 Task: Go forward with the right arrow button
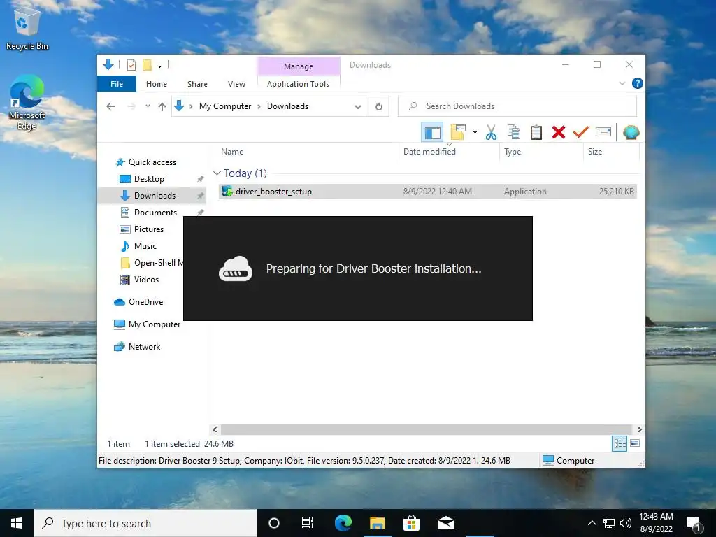pyautogui.click(x=131, y=106)
